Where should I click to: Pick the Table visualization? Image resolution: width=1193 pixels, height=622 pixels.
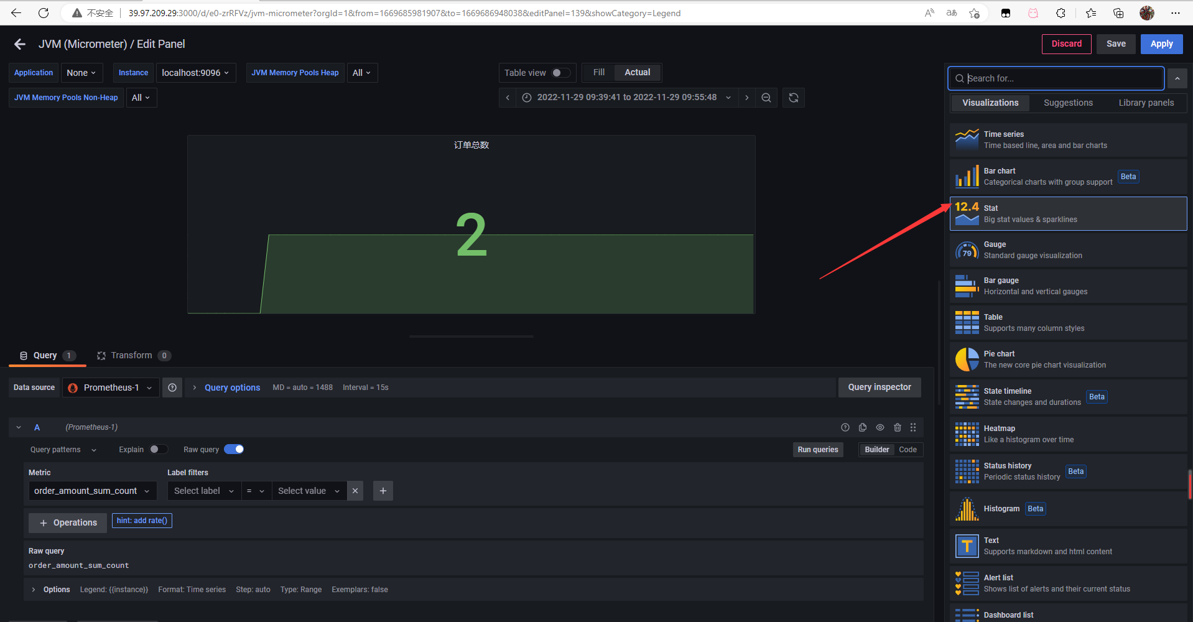pyautogui.click(x=1068, y=323)
